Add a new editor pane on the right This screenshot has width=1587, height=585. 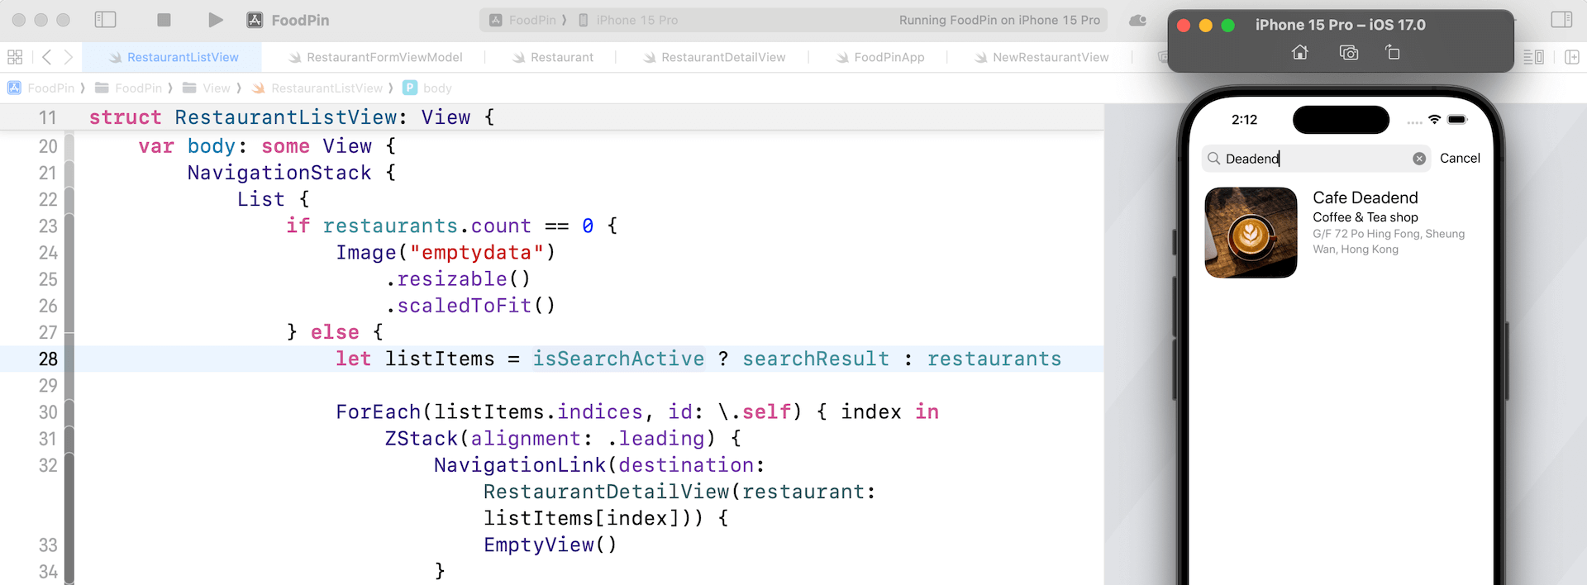tap(1571, 57)
